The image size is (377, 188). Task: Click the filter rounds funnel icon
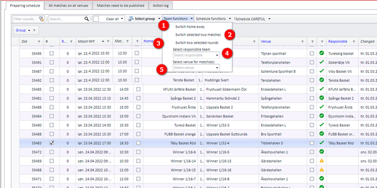pyautogui.click(x=41, y=19)
